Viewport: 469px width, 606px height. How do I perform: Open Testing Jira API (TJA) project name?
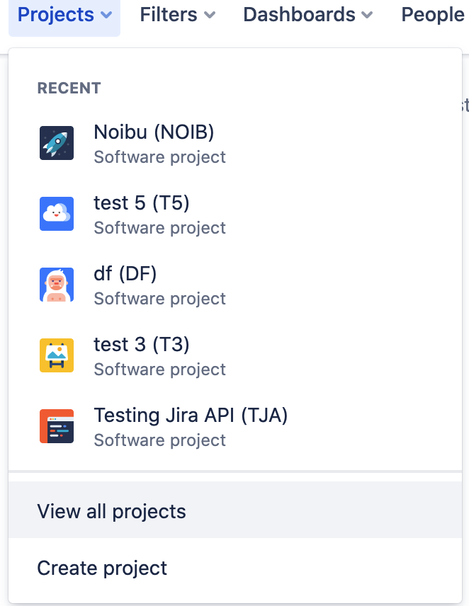coord(191,415)
